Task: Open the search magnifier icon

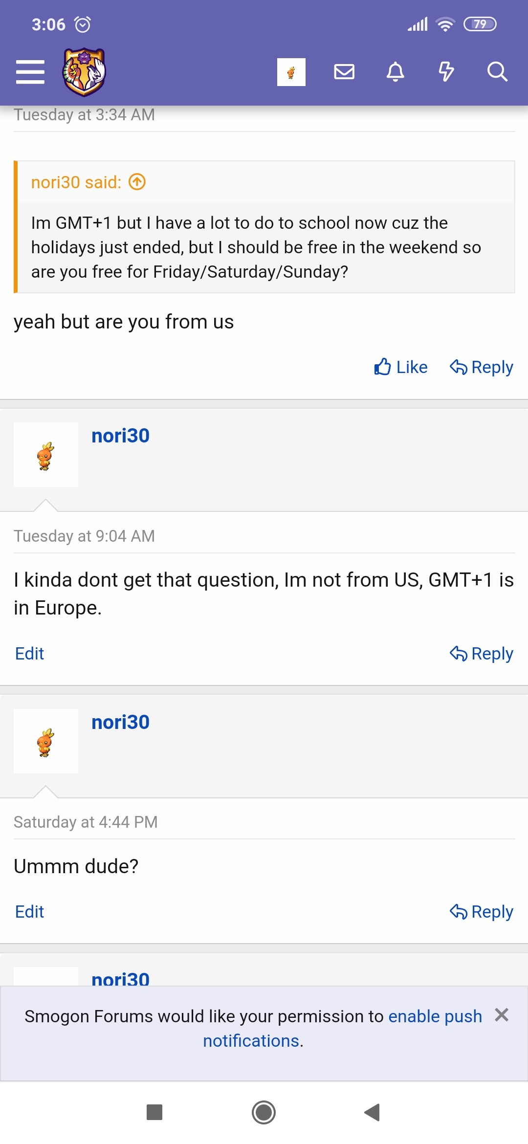Action: (x=497, y=72)
